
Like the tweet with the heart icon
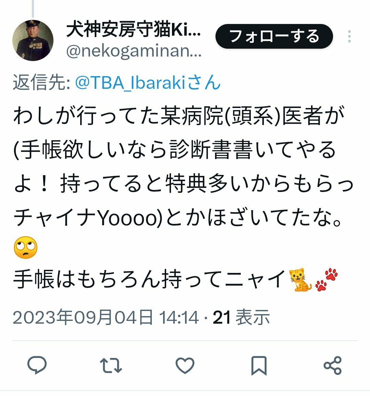185,365
